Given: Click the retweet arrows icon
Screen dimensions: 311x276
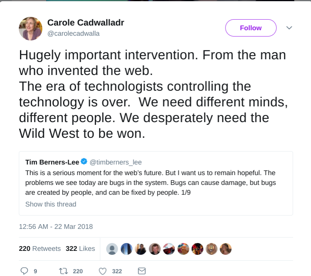Looking at the screenshot, I should point(63,271).
